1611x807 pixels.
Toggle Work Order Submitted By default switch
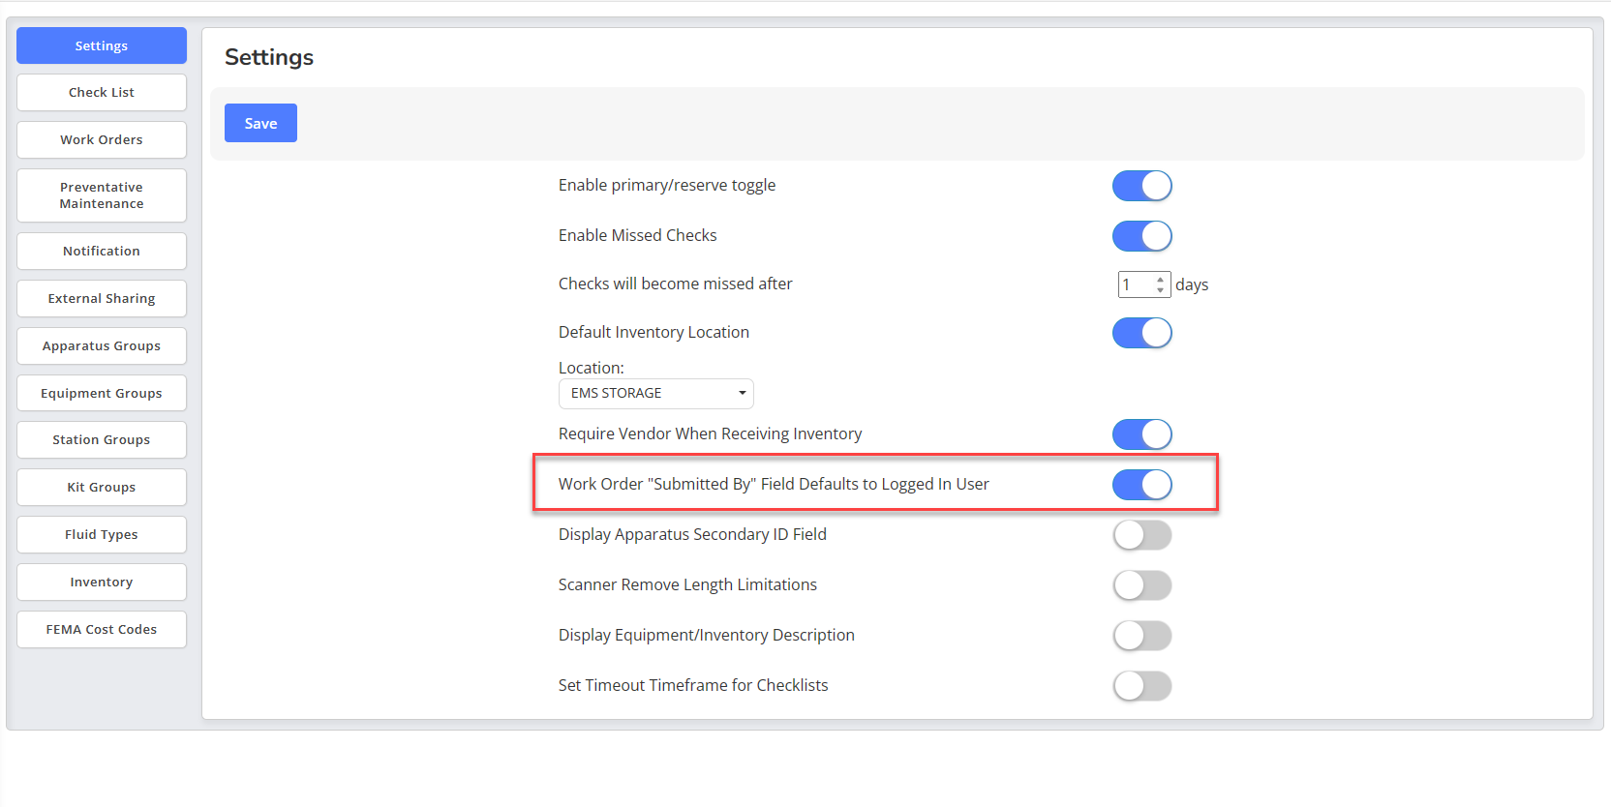pos(1141,485)
